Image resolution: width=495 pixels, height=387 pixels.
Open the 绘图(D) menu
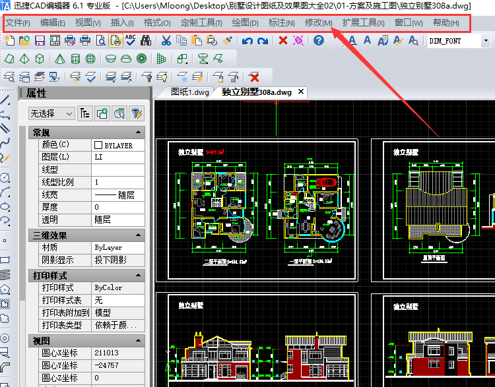click(x=246, y=22)
